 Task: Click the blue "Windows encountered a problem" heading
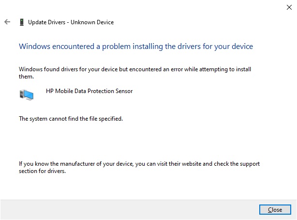[135, 47]
